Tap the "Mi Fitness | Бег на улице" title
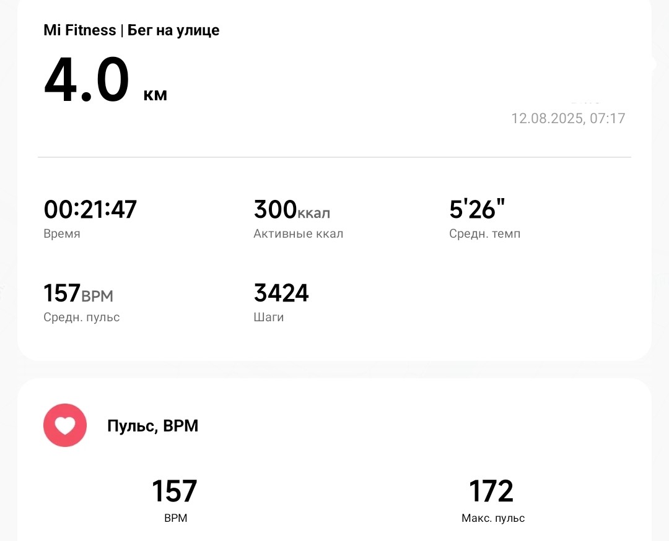 (131, 30)
